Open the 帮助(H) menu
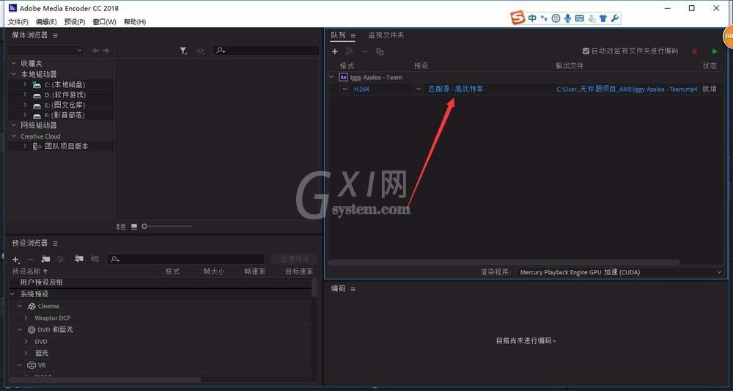733x391 pixels. coord(135,22)
